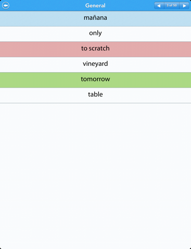Select the green 'tomorrow' answer
Screen dimensions: 191x249
[95, 80]
